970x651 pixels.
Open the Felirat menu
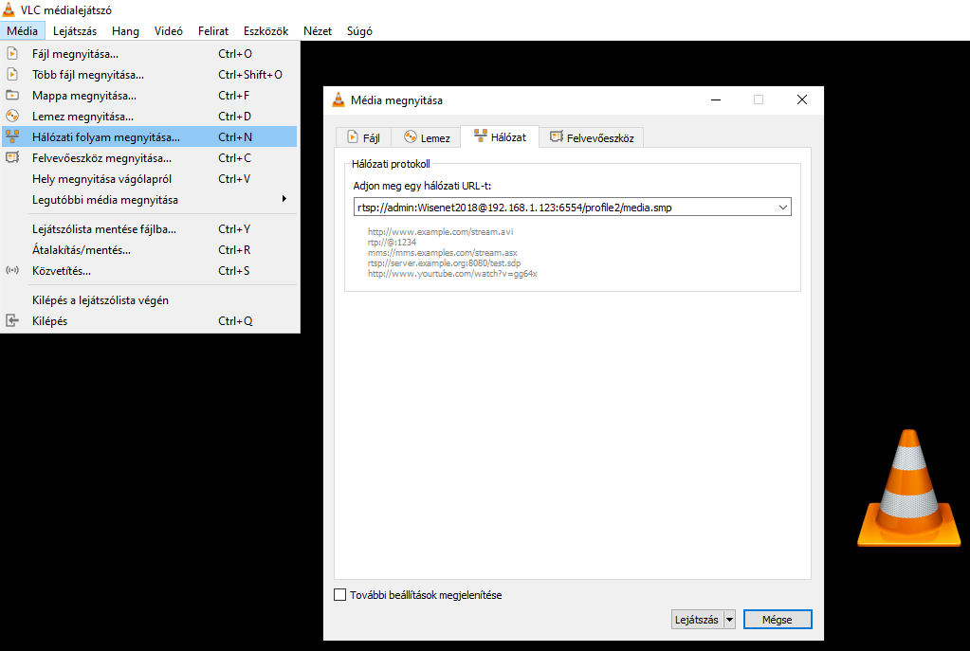tap(213, 31)
